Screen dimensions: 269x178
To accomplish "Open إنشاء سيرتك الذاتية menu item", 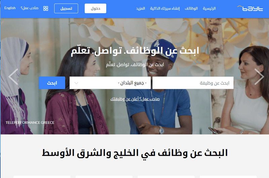I will (x=165, y=8).
